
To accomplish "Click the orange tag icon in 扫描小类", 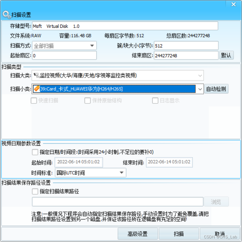I will click(37, 89).
